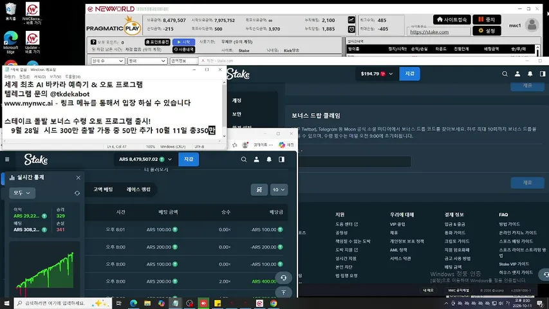Viewport: 549px width, 309px height.
Task: Click taskbar search box
Action: pyautogui.click(x=63, y=303)
